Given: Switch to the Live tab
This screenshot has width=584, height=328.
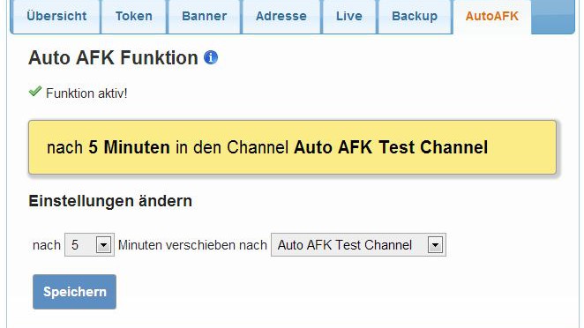Looking at the screenshot, I should coord(349,17).
